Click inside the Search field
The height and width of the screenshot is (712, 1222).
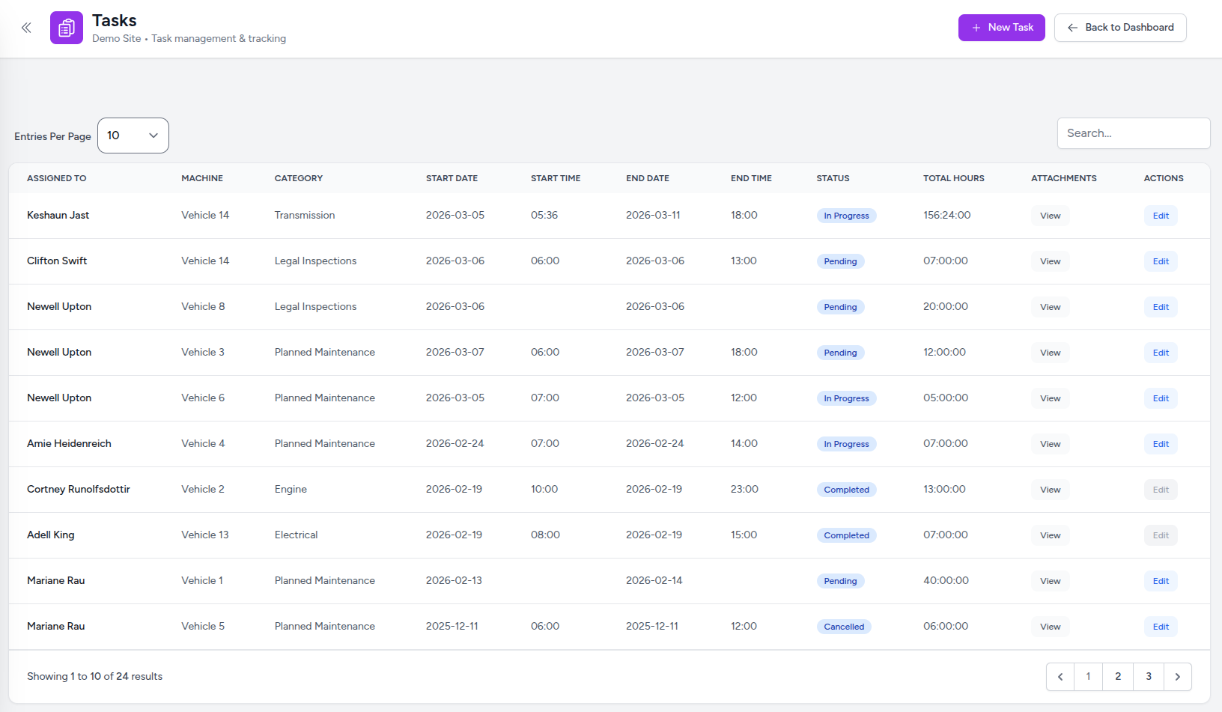tap(1133, 133)
